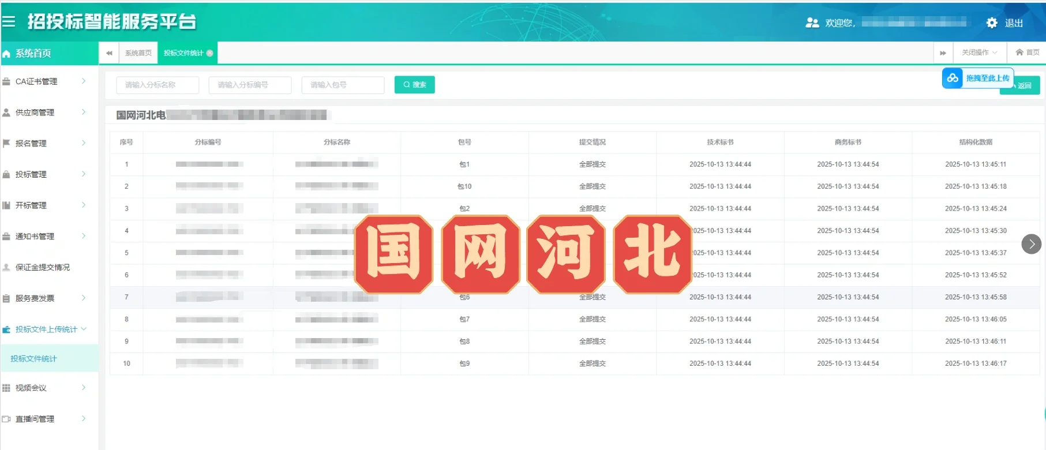Focus the 请输入包号 input field

[343, 85]
